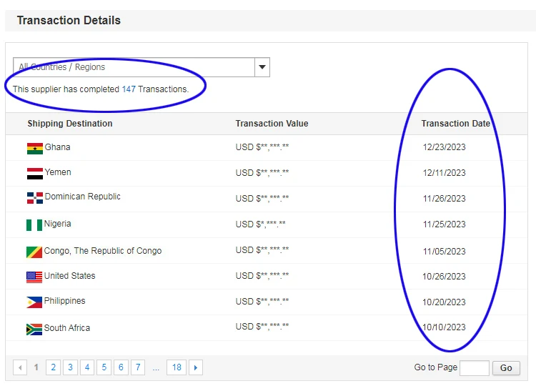Screen dimensions: 536x386
Task: Click the United States flag icon
Action: coord(34,277)
